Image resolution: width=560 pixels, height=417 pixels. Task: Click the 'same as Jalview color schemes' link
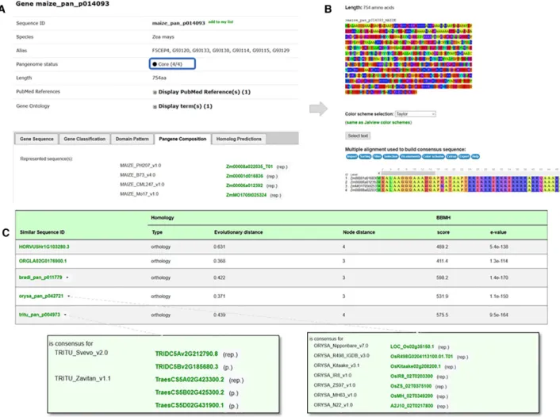click(x=378, y=122)
